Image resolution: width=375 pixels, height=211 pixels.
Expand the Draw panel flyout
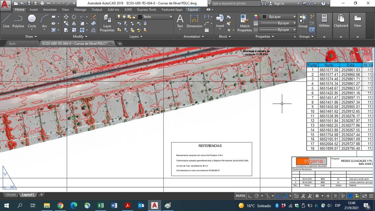point(31,37)
